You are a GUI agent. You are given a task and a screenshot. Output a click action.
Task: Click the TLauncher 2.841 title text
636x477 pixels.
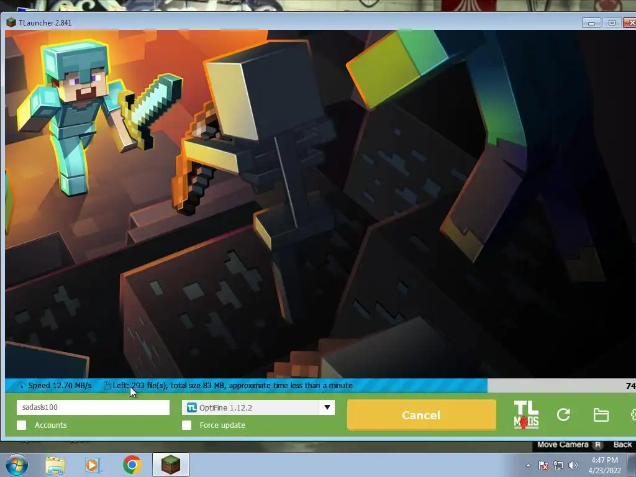45,23
